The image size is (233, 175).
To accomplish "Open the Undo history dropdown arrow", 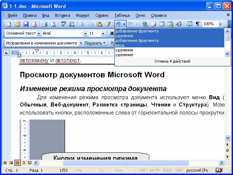I will pos(125,24).
